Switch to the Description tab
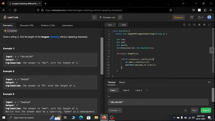This screenshot has height=121, width=215. point(8,26)
